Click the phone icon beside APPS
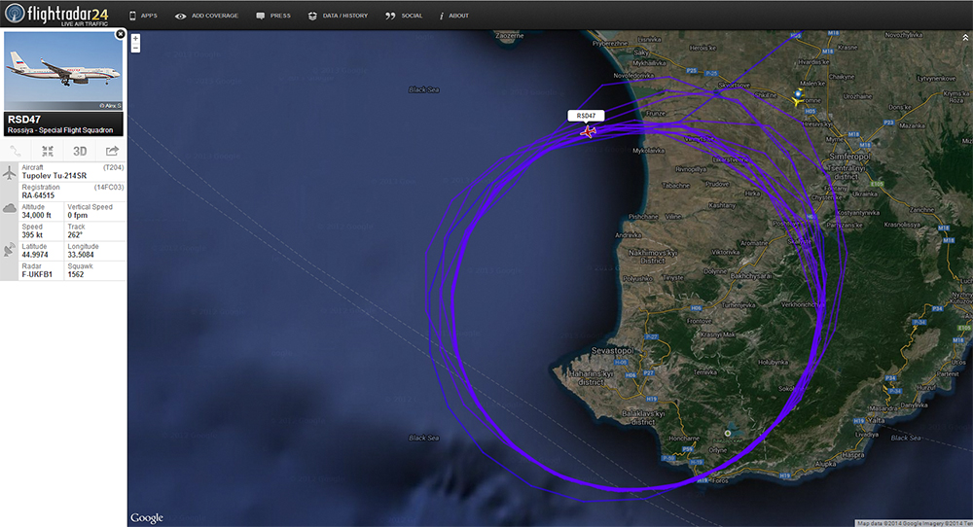 point(132,16)
